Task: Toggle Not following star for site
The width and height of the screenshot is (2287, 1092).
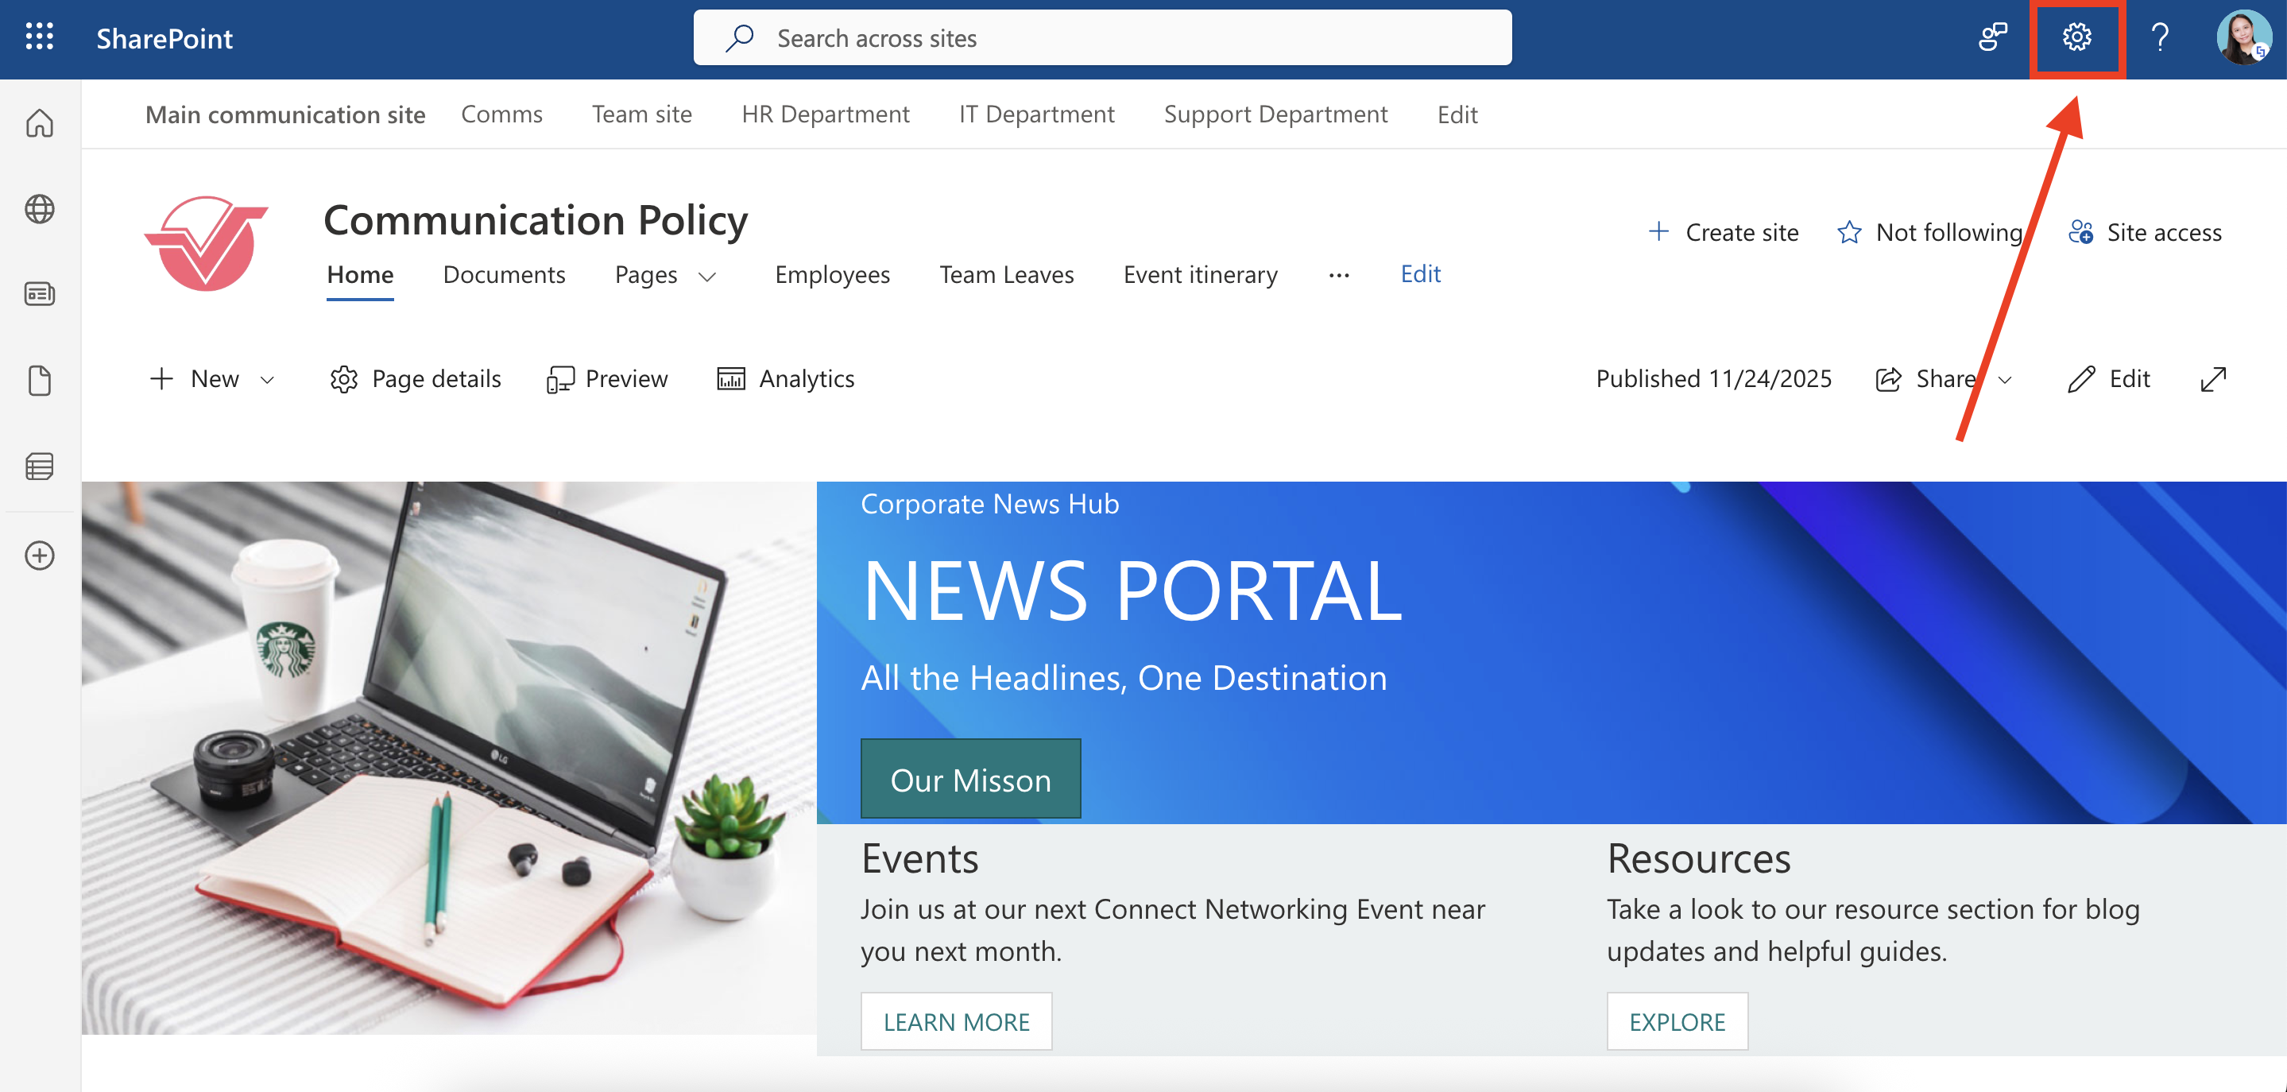Action: pos(1849,233)
